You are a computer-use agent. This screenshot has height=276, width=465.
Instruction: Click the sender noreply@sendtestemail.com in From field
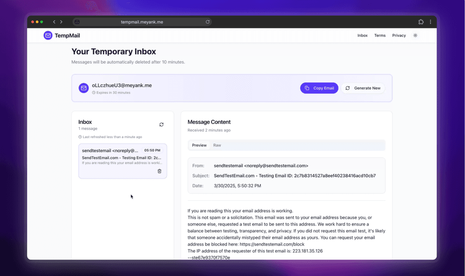(x=261, y=166)
